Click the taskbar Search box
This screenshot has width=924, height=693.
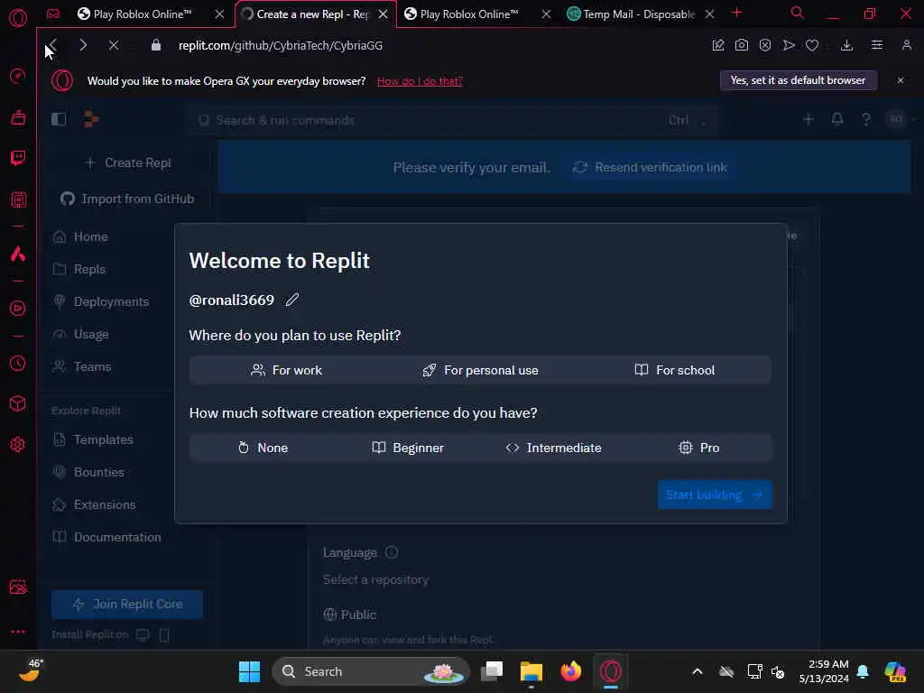(x=371, y=671)
